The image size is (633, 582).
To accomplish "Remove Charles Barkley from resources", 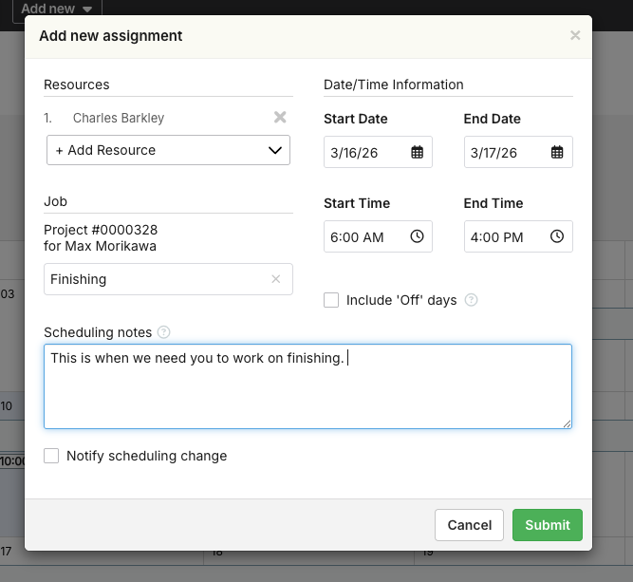I will [x=280, y=118].
